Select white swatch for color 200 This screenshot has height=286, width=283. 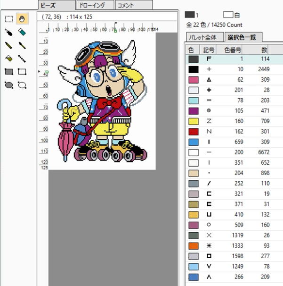click(194, 152)
